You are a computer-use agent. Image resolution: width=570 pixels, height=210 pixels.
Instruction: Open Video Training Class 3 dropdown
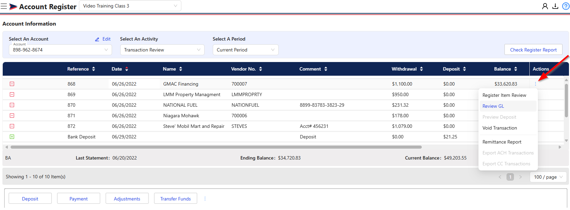130,6
